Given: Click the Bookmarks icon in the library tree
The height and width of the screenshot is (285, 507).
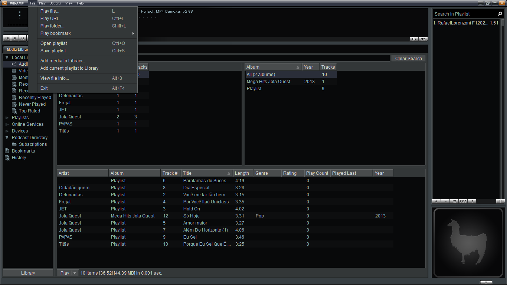Looking at the screenshot, I should [7, 151].
